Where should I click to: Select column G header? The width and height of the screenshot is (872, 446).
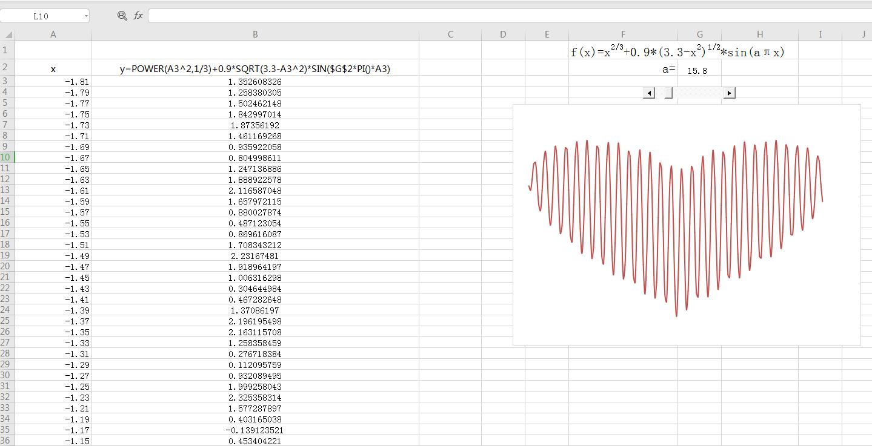point(699,34)
